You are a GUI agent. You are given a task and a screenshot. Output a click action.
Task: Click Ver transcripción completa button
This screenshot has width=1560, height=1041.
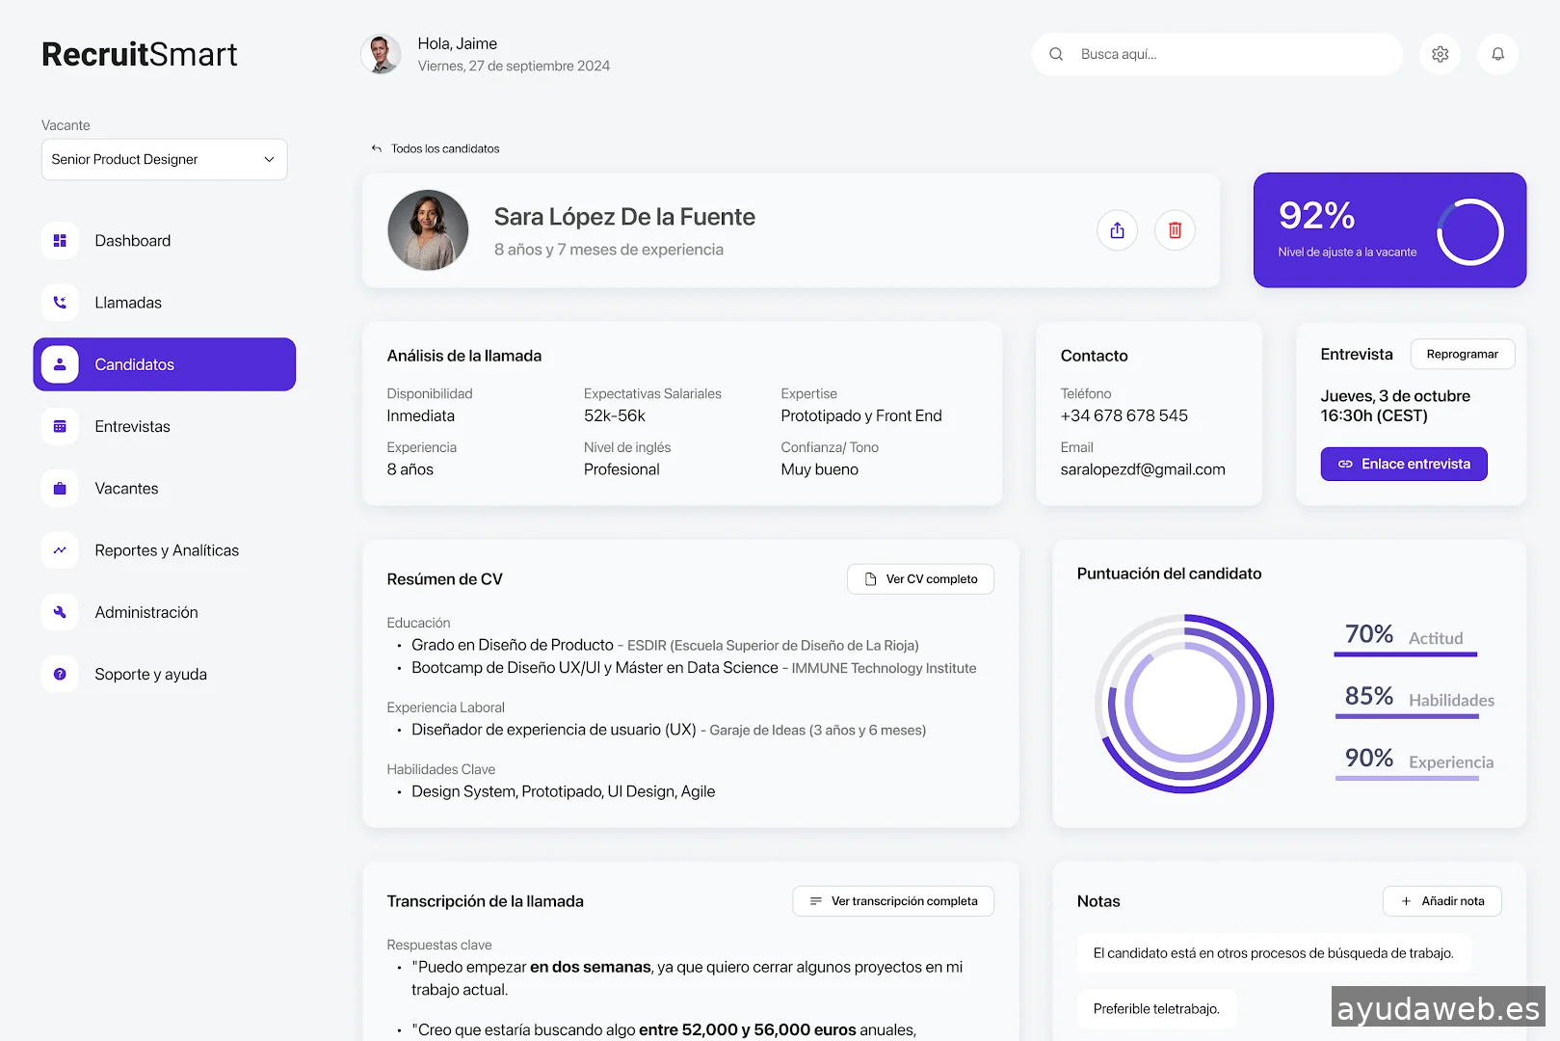(893, 901)
